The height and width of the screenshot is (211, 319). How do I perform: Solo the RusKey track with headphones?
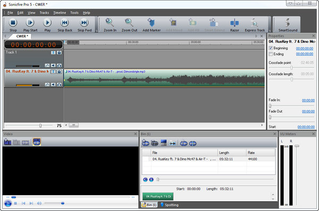(x=59, y=85)
